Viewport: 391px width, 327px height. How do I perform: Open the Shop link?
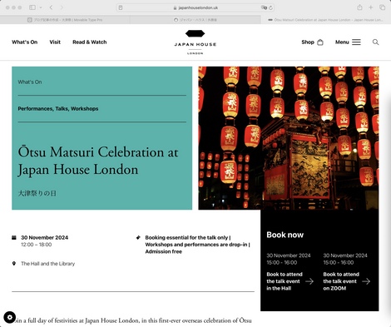tap(308, 42)
